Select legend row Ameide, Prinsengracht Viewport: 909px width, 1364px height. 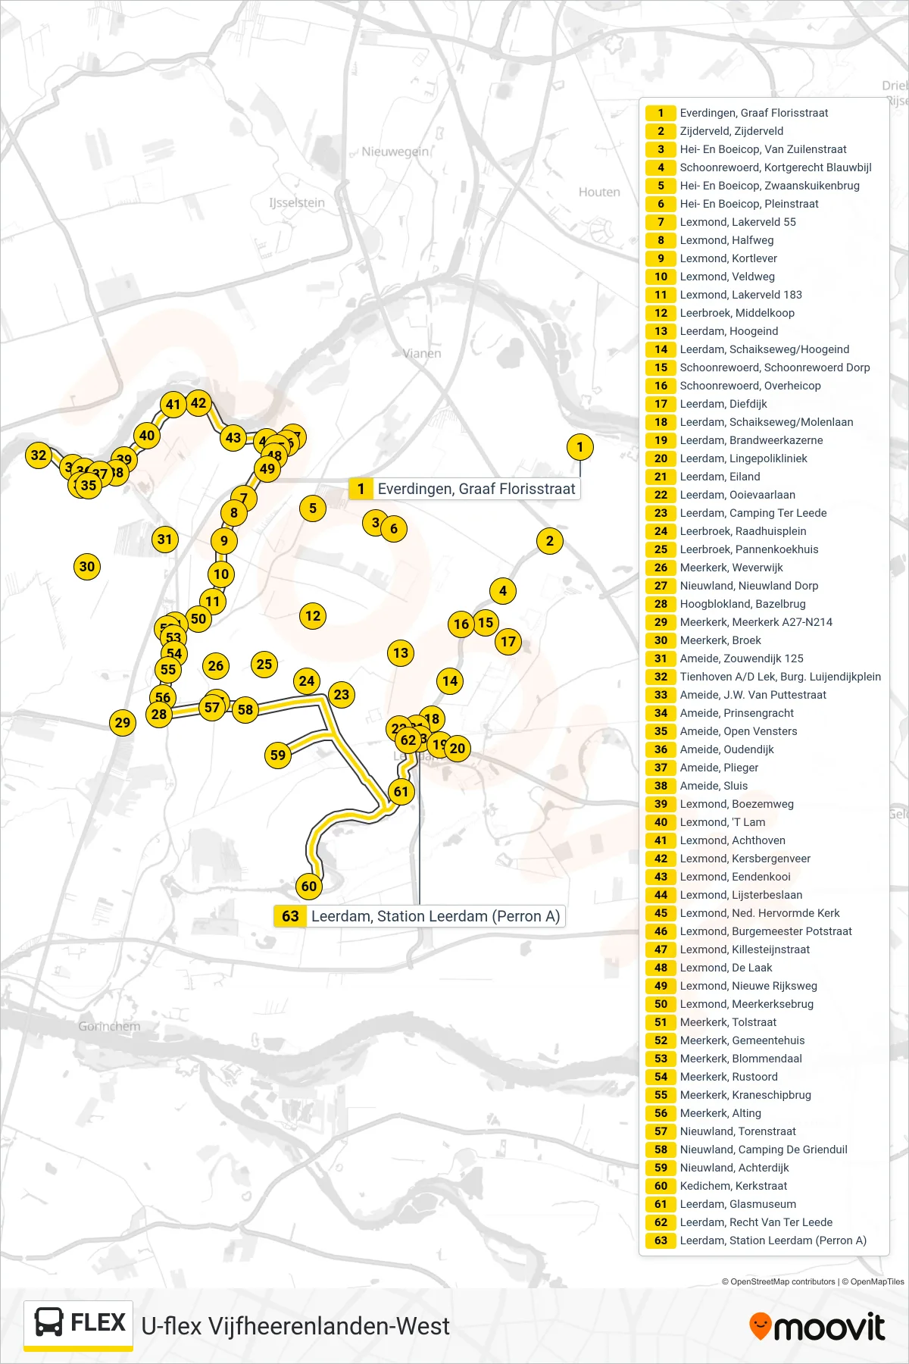[764, 713]
